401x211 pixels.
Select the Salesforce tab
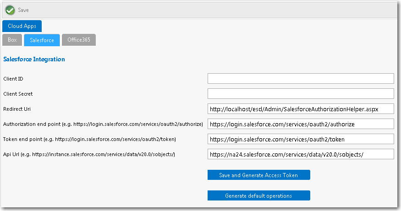pyautogui.click(x=42, y=40)
